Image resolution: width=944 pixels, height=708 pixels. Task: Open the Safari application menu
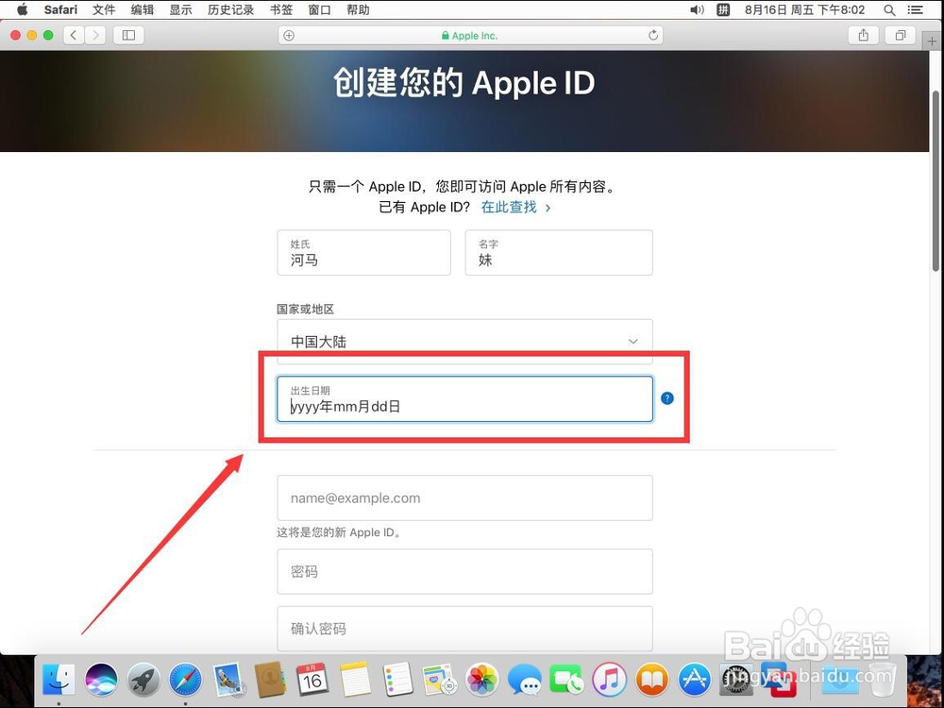pyautogui.click(x=60, y=9)
